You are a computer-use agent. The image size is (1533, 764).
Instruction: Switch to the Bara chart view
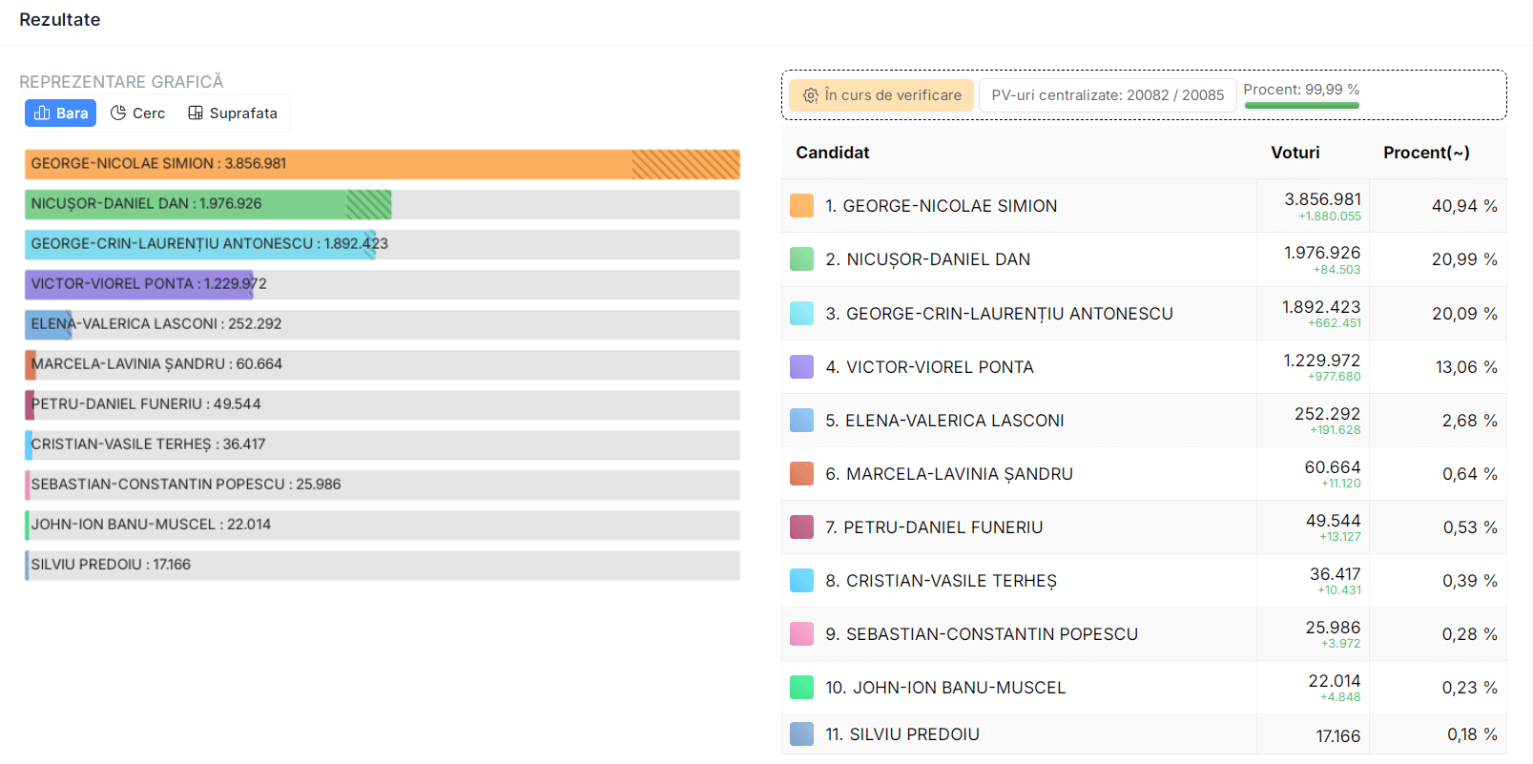(x=61, y=114)
